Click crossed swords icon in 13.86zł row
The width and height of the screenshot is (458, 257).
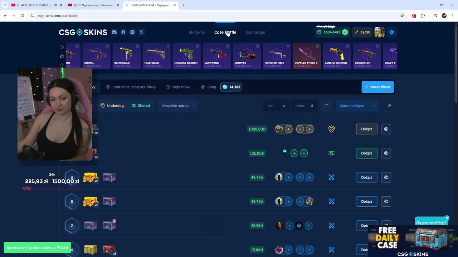click(x=332, y=250)
